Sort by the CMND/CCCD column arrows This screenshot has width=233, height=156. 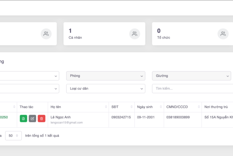pyautogui.click(x=197, y=107)
